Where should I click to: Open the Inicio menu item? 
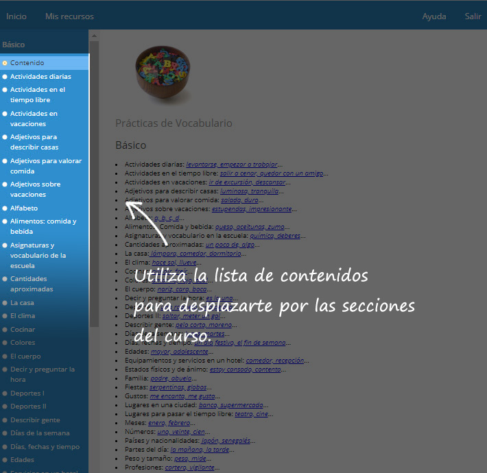[x=16, y=16]
